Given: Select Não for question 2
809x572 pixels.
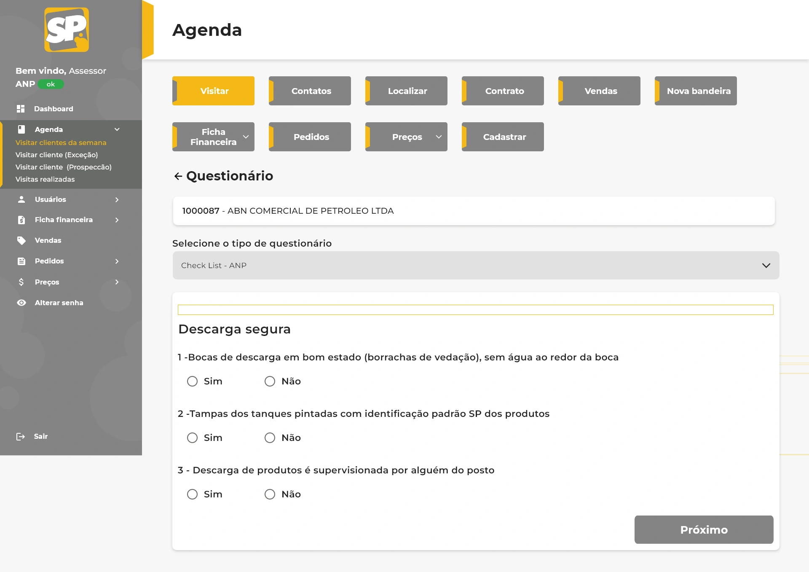Looking at the screenshot, I should tap(270, 438).
